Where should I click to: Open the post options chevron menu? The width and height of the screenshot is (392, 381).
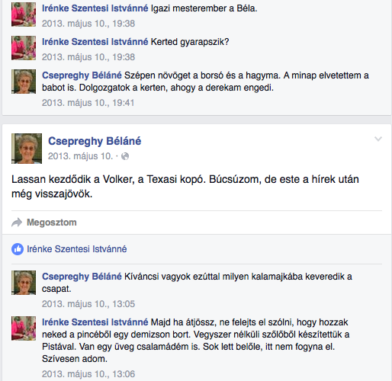[378, 139]
